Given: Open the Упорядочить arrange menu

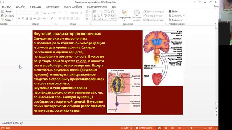Looking at the screenshot, I should click(x=125, y=16).
